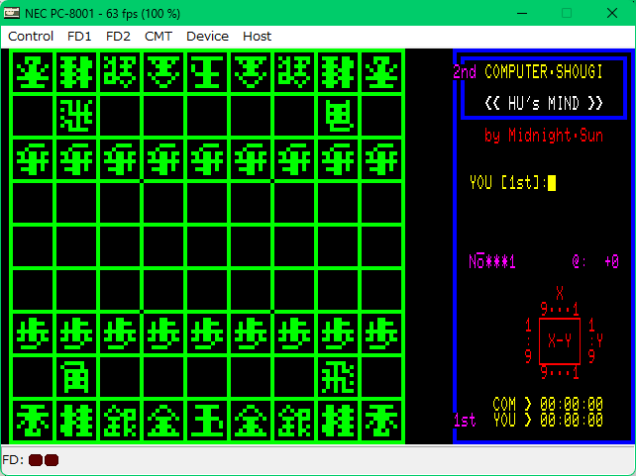This screenshot has width=636, height=476.
Task: Click the magenta '1st' label
Action: pos(465,421)
